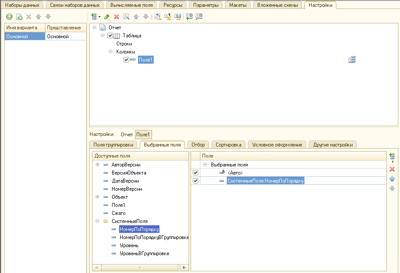Click the settings wizard icon in structure toolbar
The image size is (400, 273).
(126, 17)
